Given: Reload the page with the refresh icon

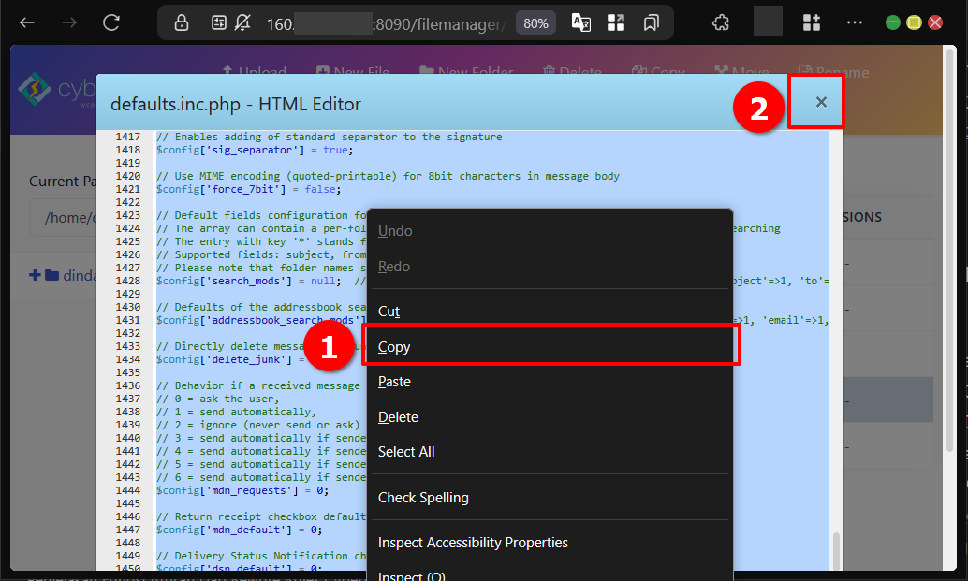Looking at the screenshot, I should (x=111, y=22).
